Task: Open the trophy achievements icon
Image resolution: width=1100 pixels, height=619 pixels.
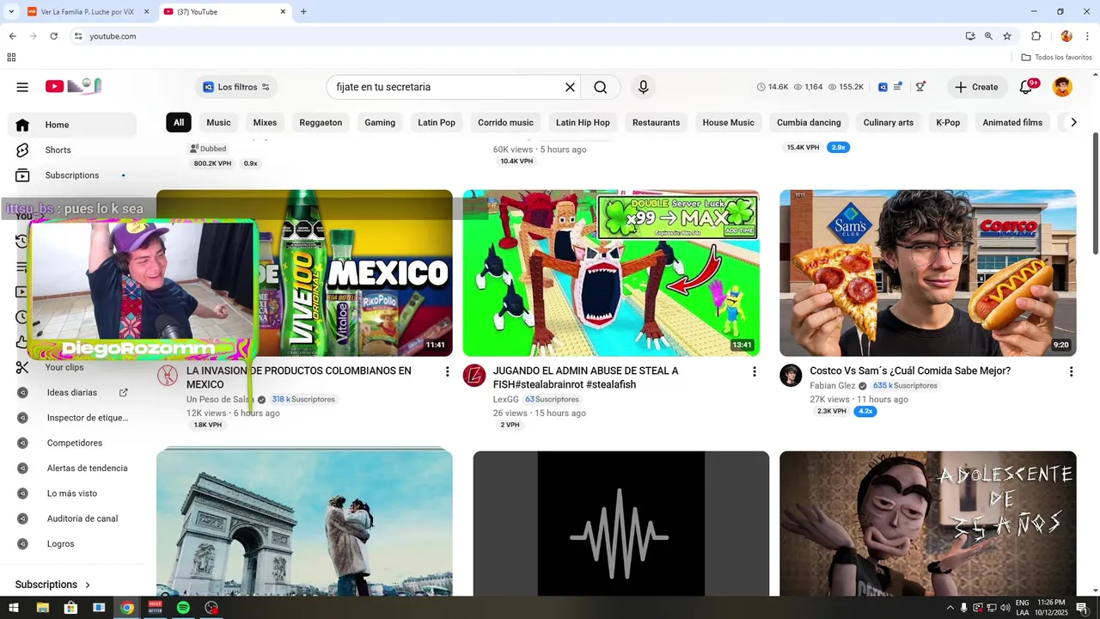Action: click(x=920, y=87)
